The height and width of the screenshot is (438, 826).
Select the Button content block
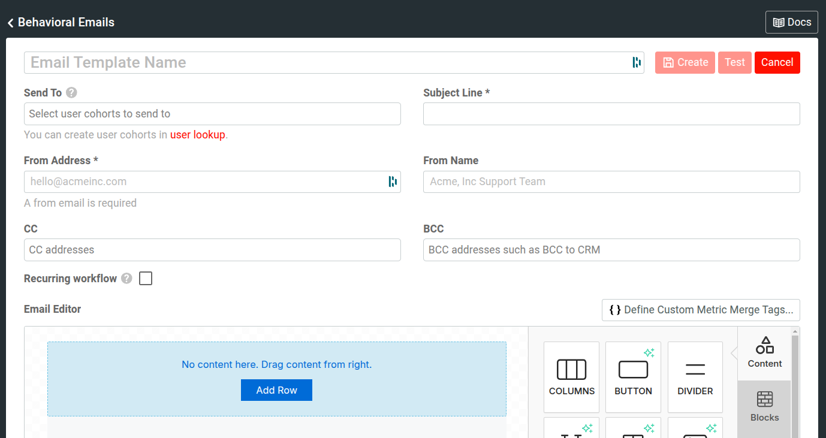pyautogui.click(x=632, y=377)
